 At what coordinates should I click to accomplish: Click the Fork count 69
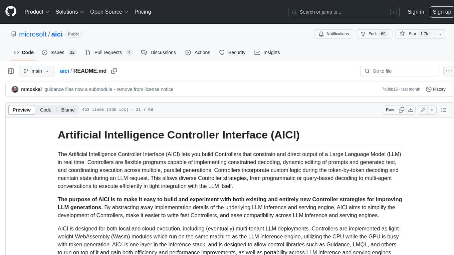click(383, 34)
